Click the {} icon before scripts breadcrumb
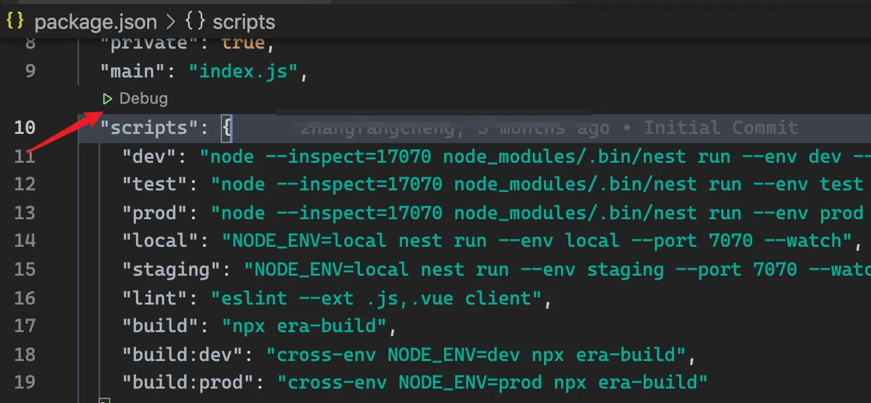 pyautogui.click(x=193, y=22)
